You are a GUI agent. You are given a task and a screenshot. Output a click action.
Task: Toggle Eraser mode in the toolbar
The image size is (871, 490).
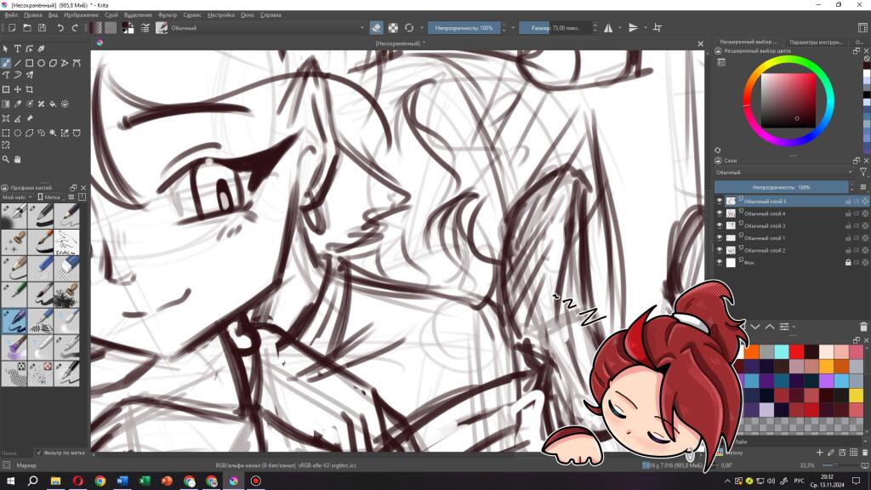[376, 28]
